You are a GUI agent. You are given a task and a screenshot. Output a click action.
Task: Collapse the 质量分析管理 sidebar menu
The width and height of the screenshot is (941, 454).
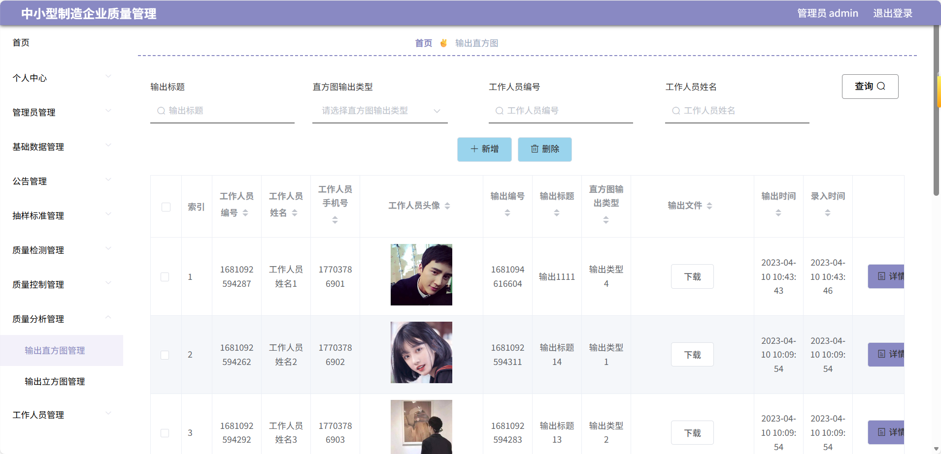pos(62,319)
